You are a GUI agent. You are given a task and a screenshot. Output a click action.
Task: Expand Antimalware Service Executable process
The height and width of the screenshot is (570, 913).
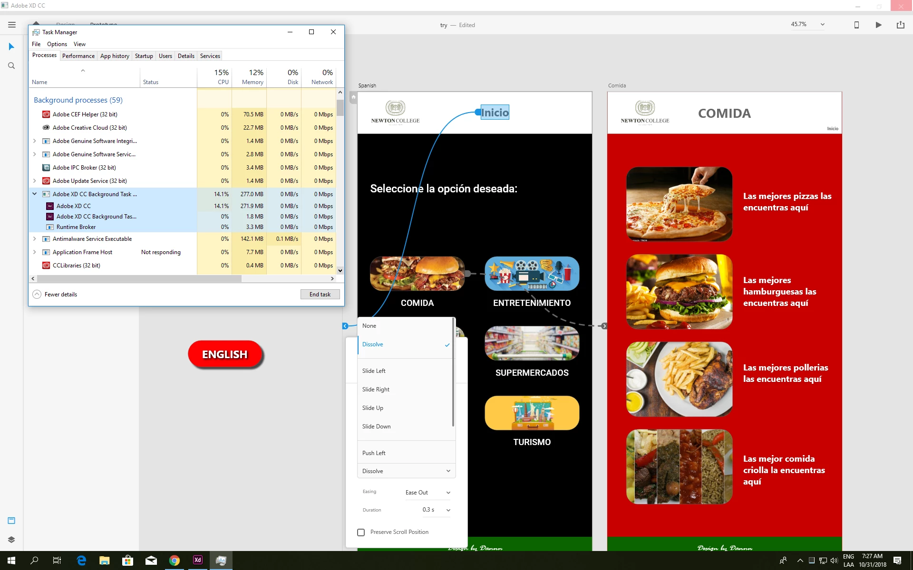[35, 239]
